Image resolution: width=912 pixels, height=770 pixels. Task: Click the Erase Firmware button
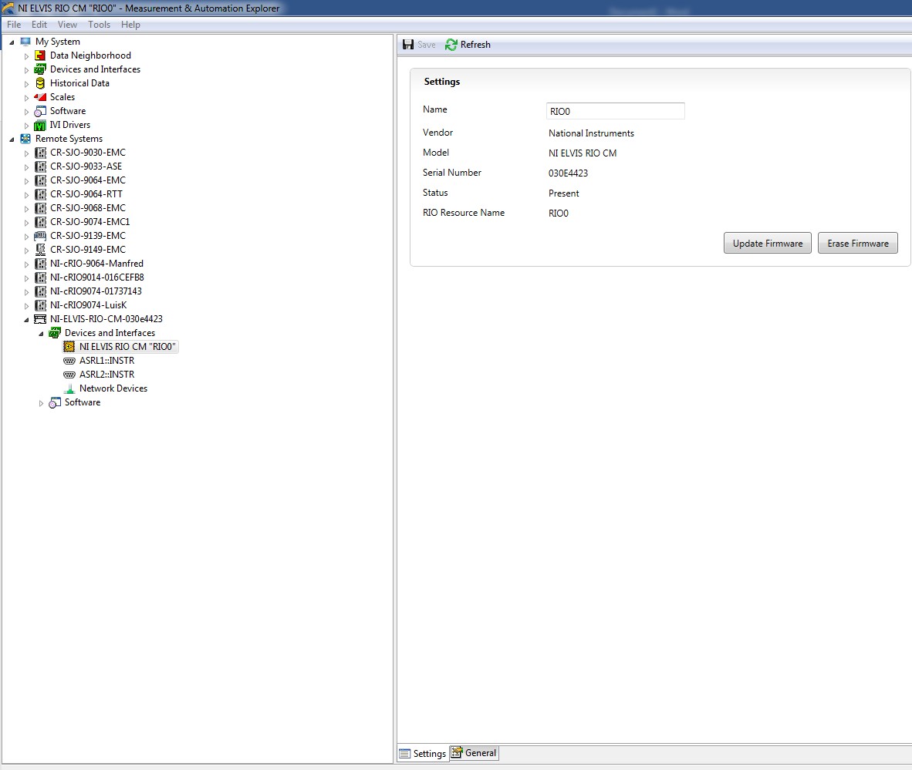[857, 244]
